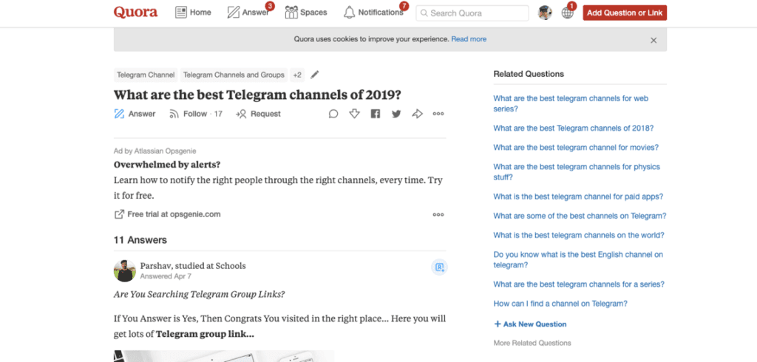Open the Home tab

(x=193, y=13)
